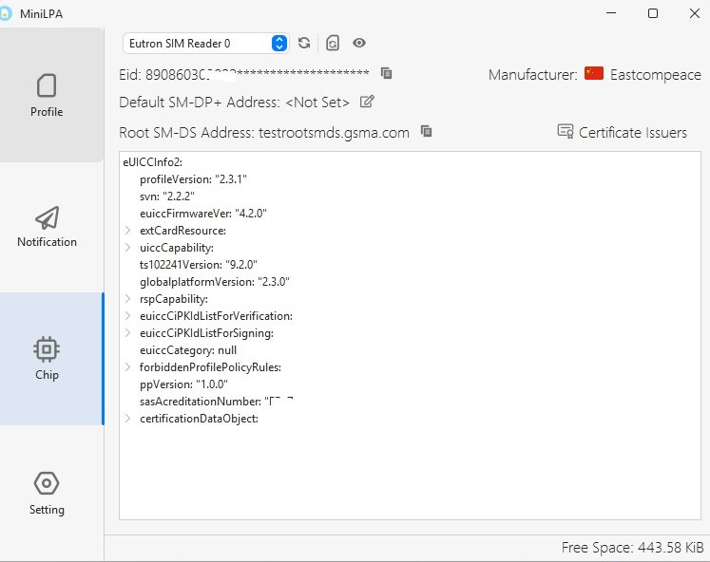Open the Certificate Issuers list
Viewport: 710px width, 562px height.
point(622,132)
